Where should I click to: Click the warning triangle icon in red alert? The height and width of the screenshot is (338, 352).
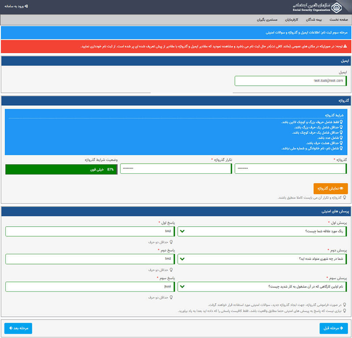[x=345, y=46]
